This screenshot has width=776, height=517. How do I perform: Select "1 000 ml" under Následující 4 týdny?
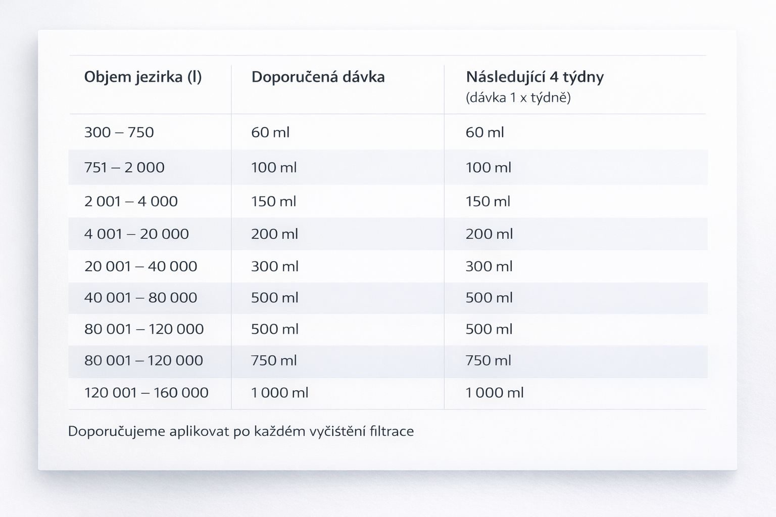(x=494, y=392)
